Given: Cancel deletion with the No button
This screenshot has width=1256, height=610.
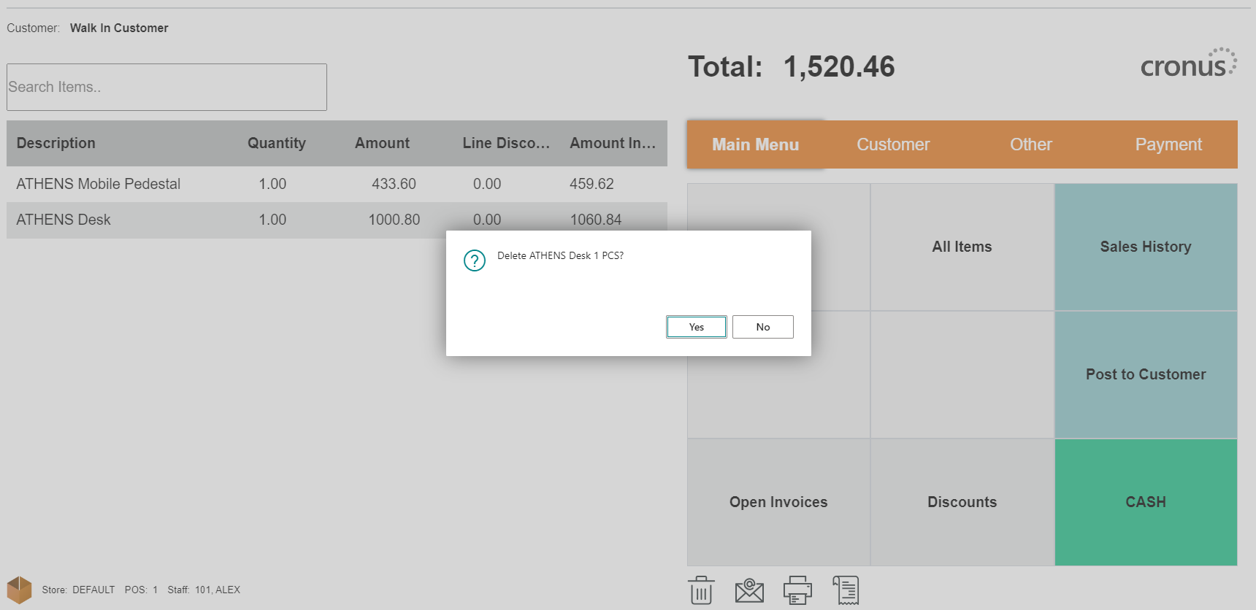Looking at the screenshot, I should [x=763, y=327].
